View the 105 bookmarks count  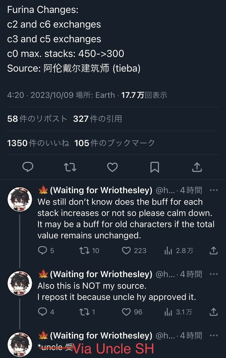[114, 143]
